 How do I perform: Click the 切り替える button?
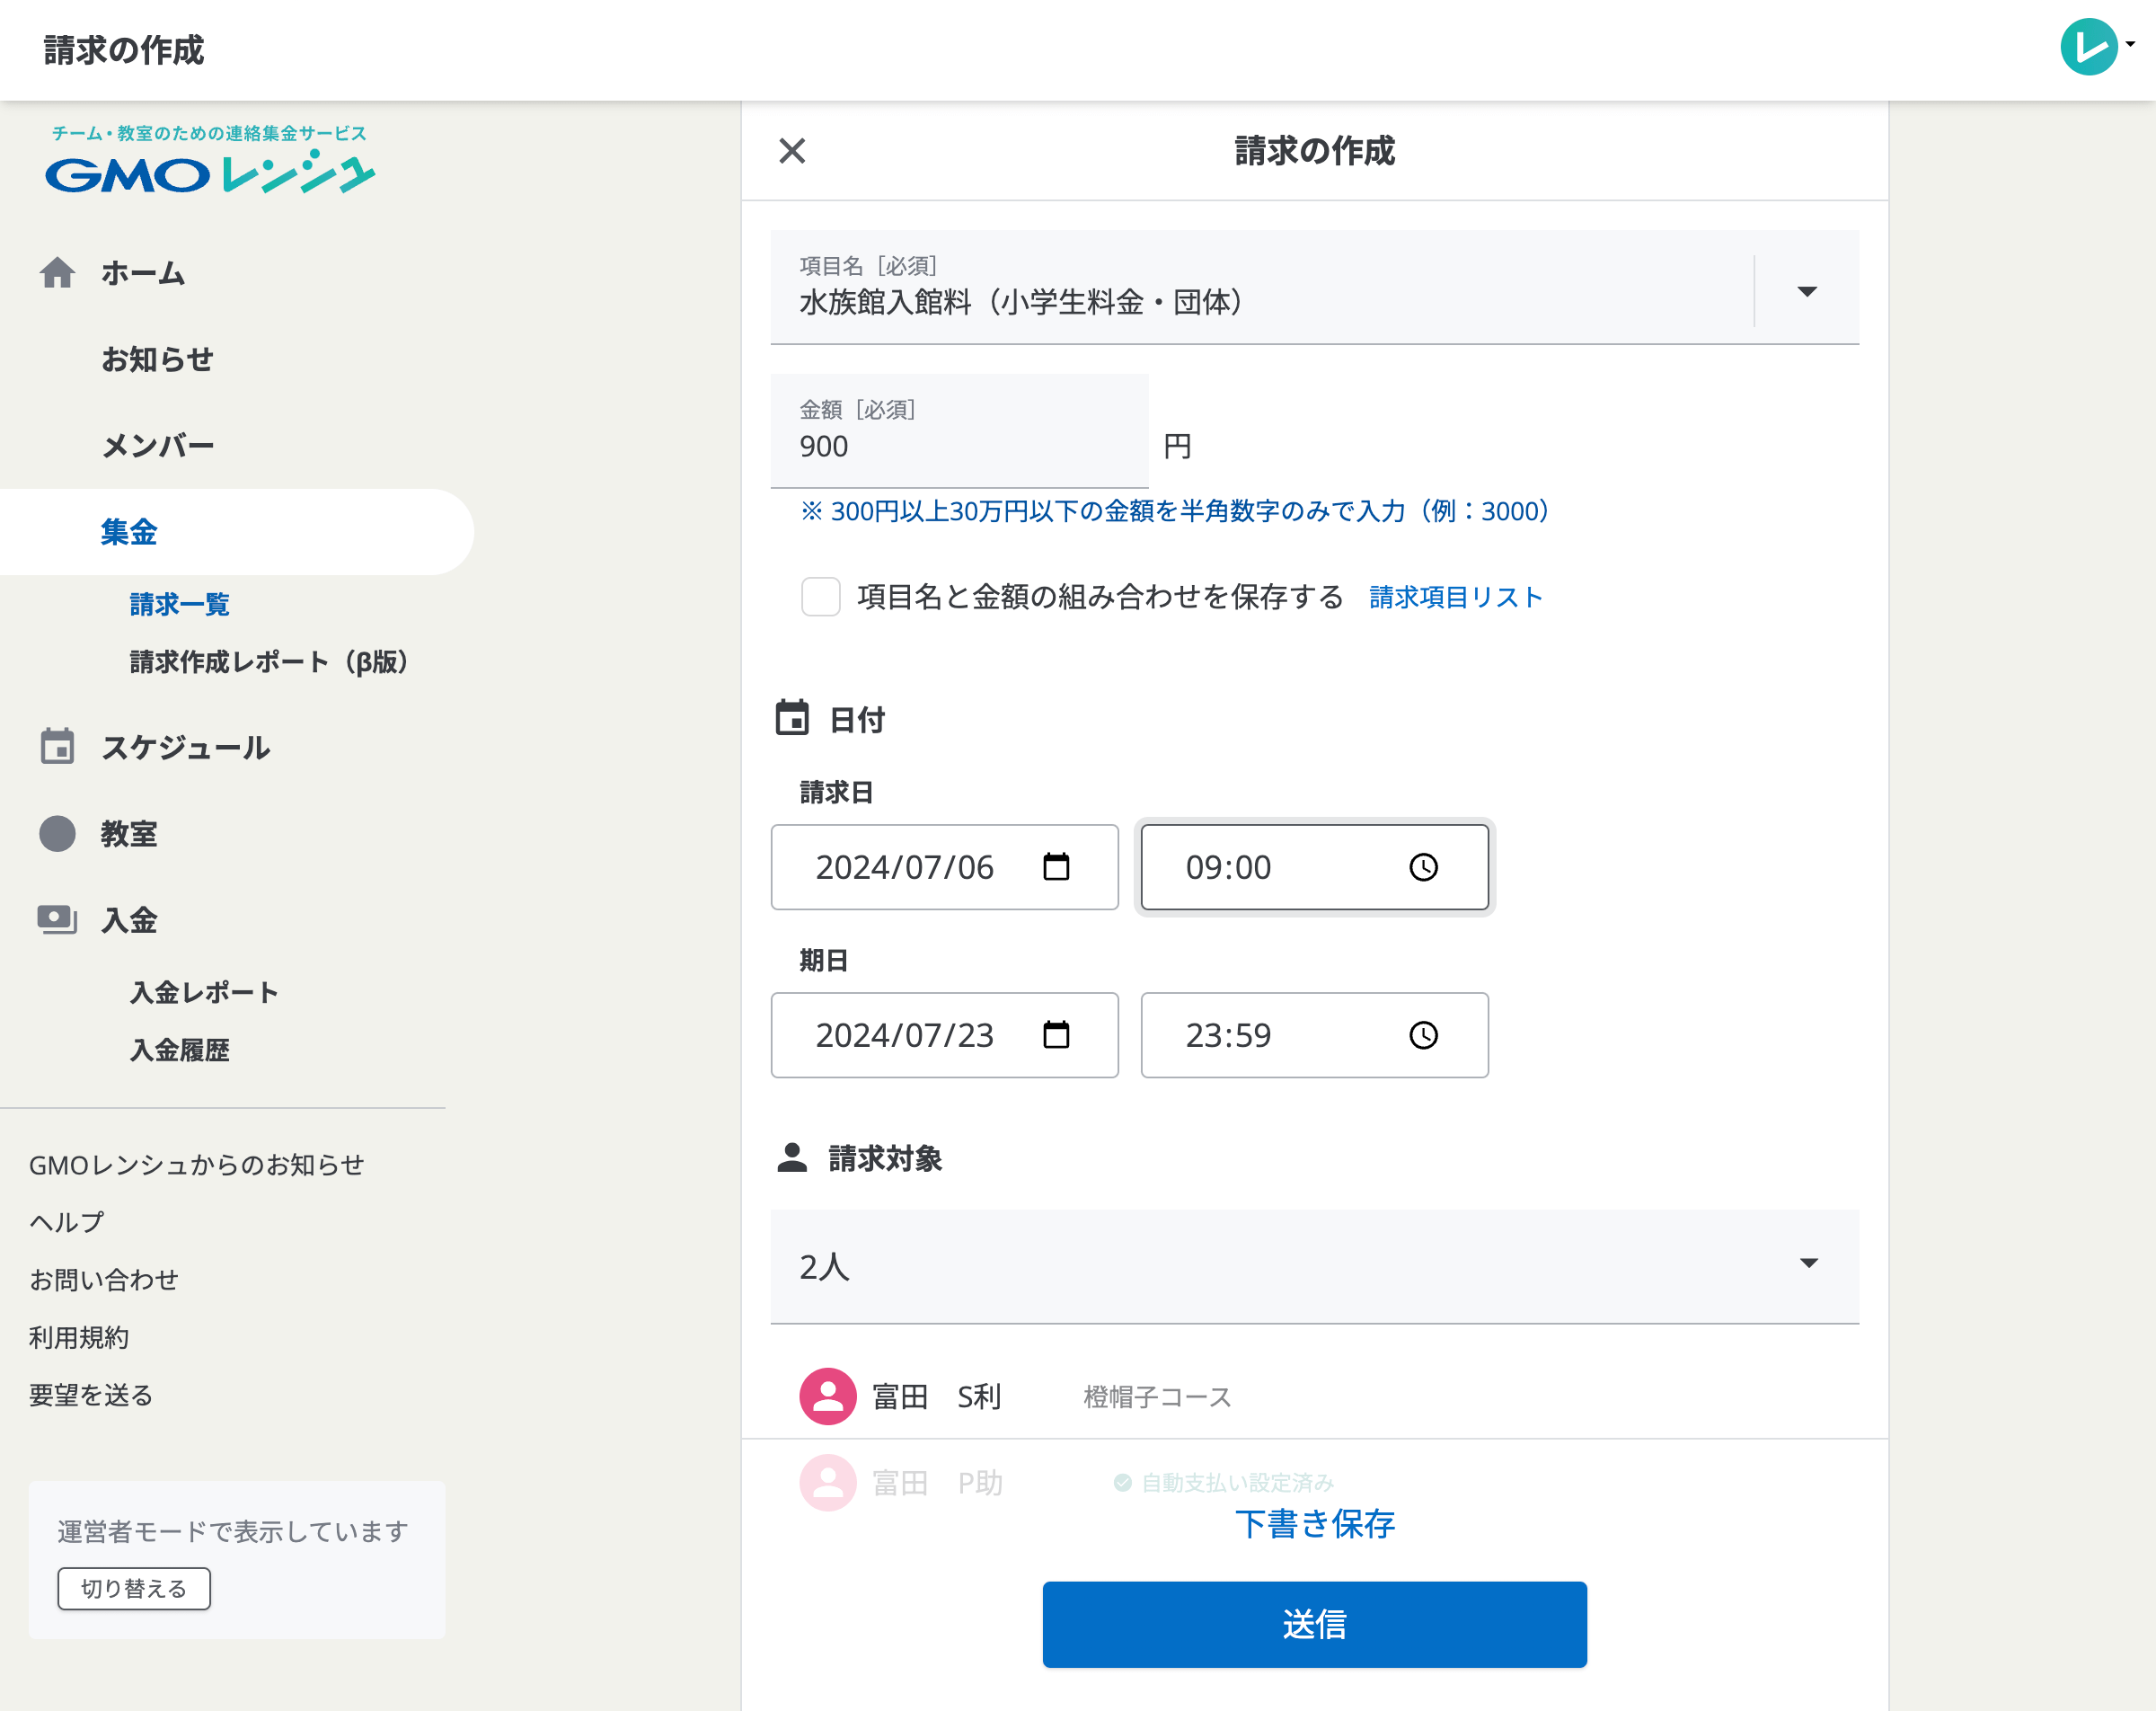(x=134, y=1588)
